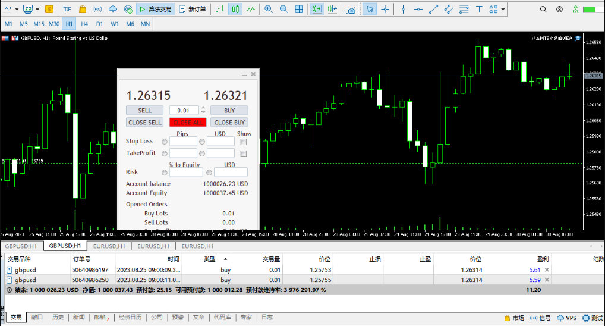Open the 历史 history tab
Image resolution: width=605 pixels, height=326 pixels.
[58, 317]
